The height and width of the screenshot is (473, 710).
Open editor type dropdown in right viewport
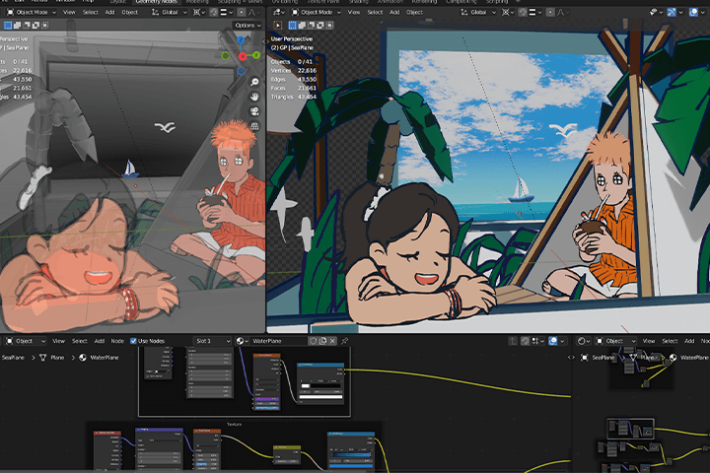pyautogui.click(x=278, y=12)
